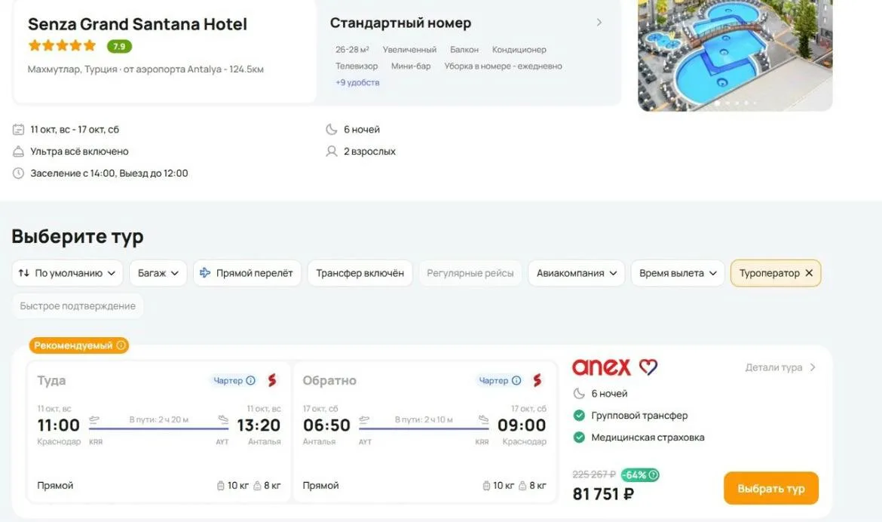882x522 pixels.
Task: Open the По умолчанию sorting dropdown
Action: click(68, 273)
